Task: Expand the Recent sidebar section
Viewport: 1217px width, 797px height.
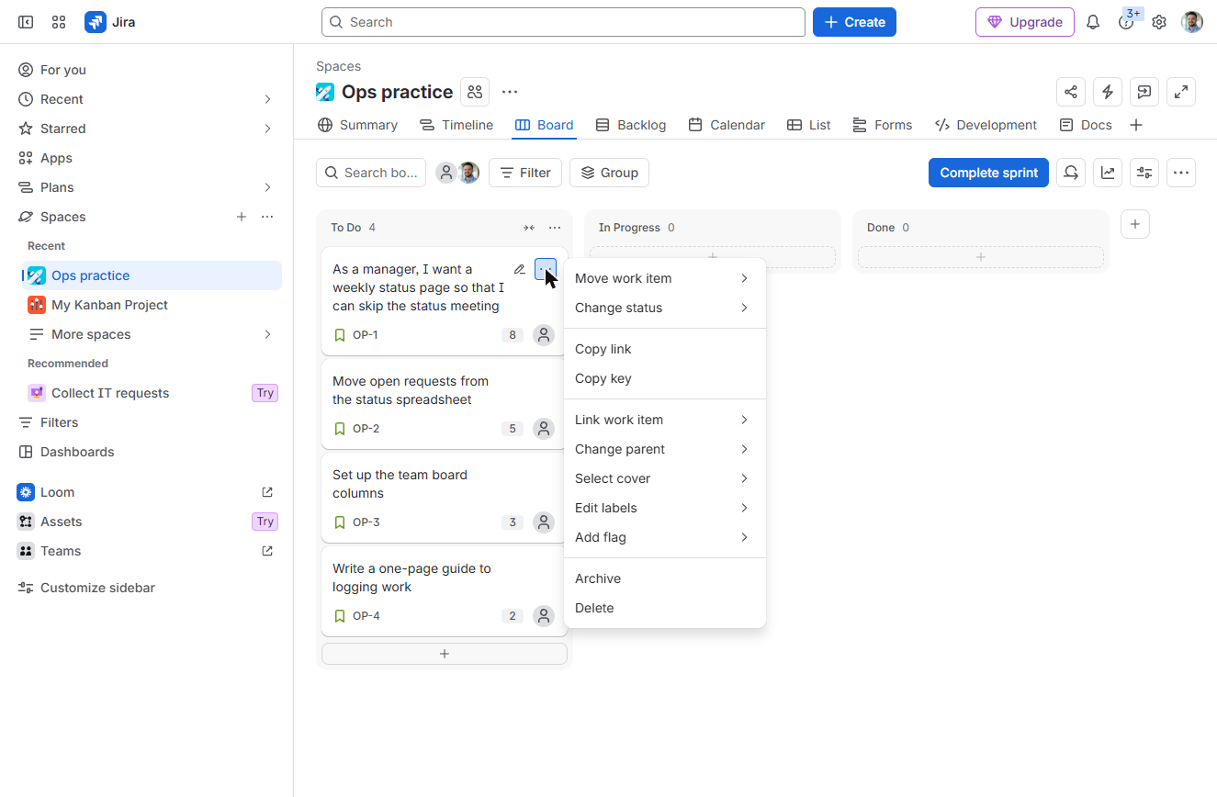Action: 267,99
